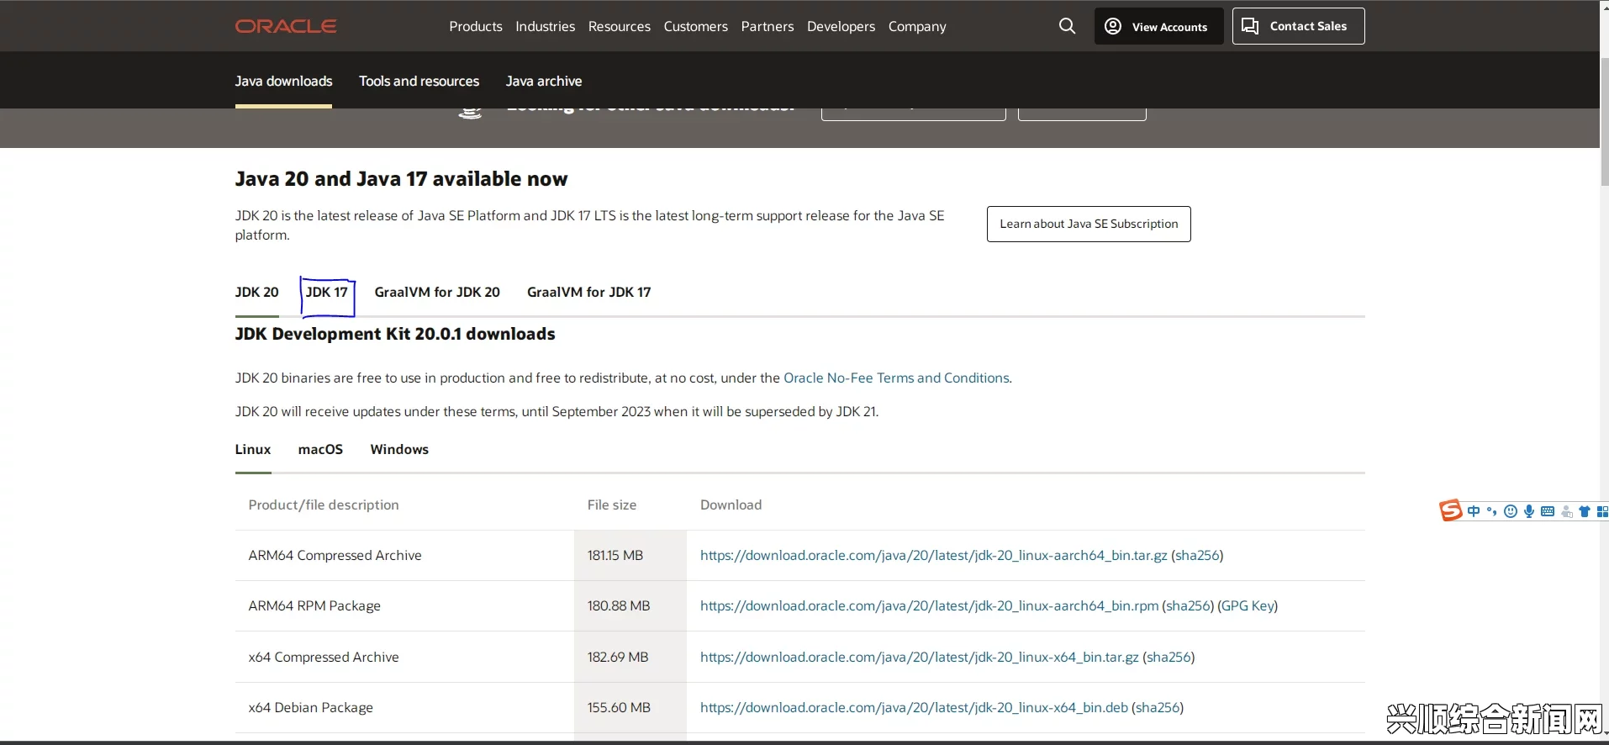The image size is (1609, 745).
Task: Click the 'Product/file description' column header
Action: (324, 505)
